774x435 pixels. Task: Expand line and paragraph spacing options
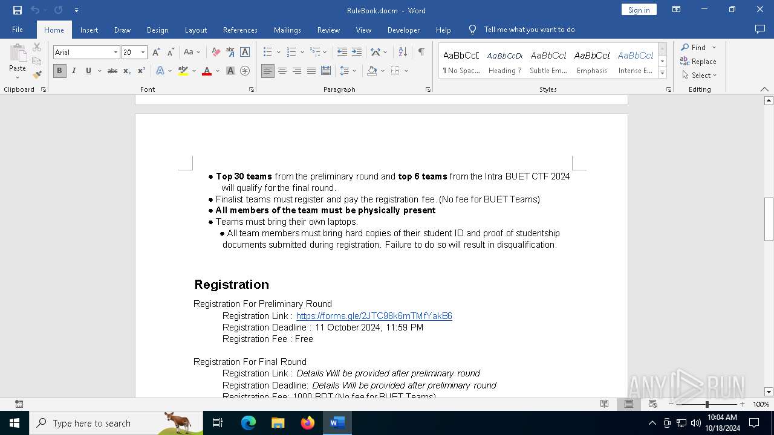coord(348,71)
